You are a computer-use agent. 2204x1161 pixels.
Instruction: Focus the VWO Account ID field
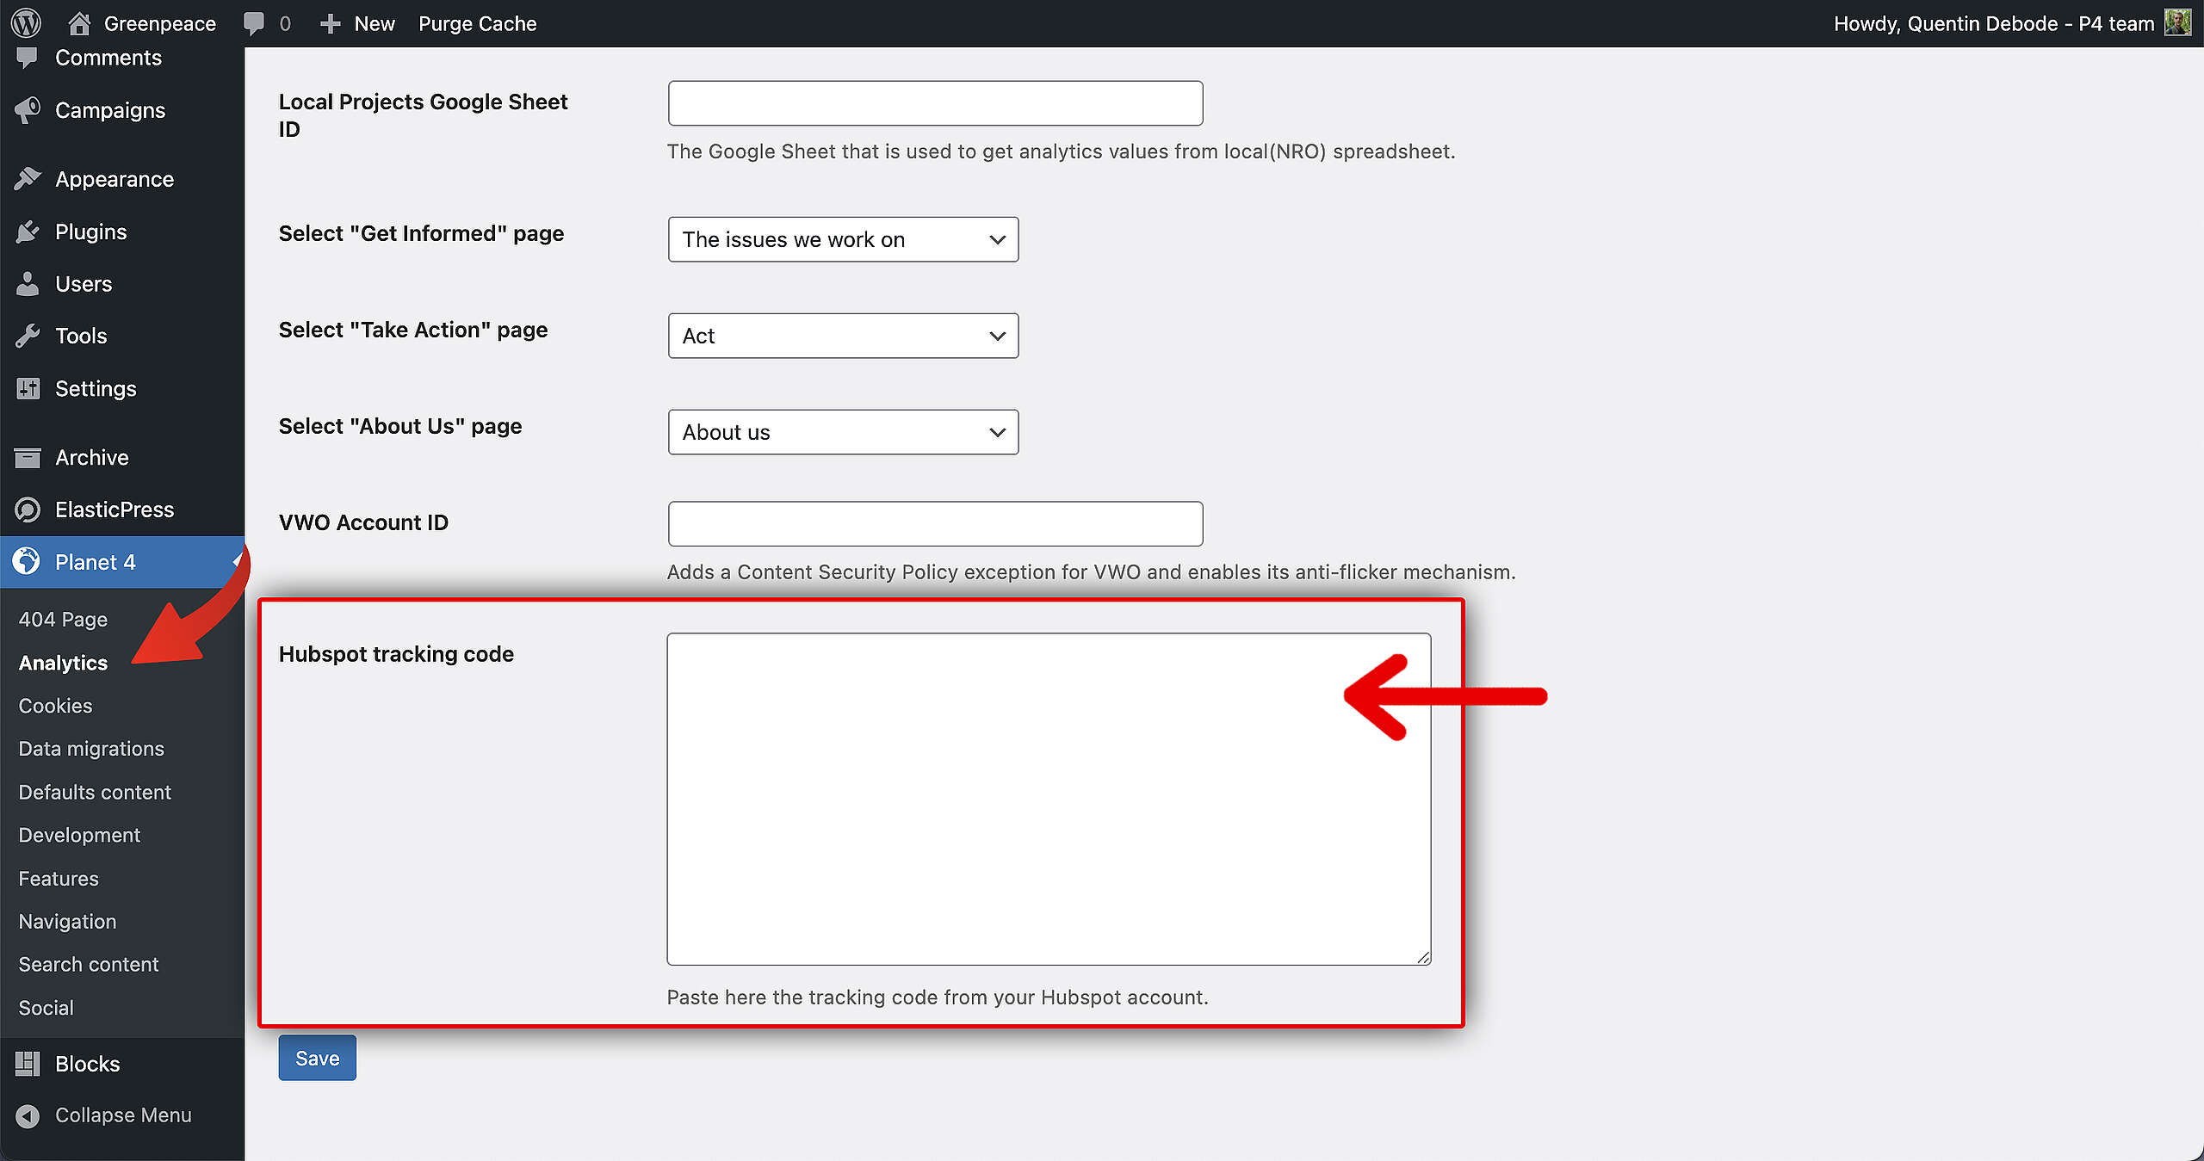(x=935, y=523)
